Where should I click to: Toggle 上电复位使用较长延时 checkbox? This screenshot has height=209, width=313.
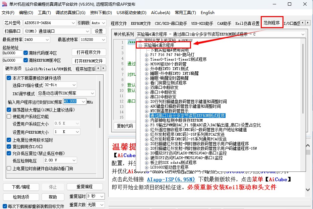[x=9, y=140]
